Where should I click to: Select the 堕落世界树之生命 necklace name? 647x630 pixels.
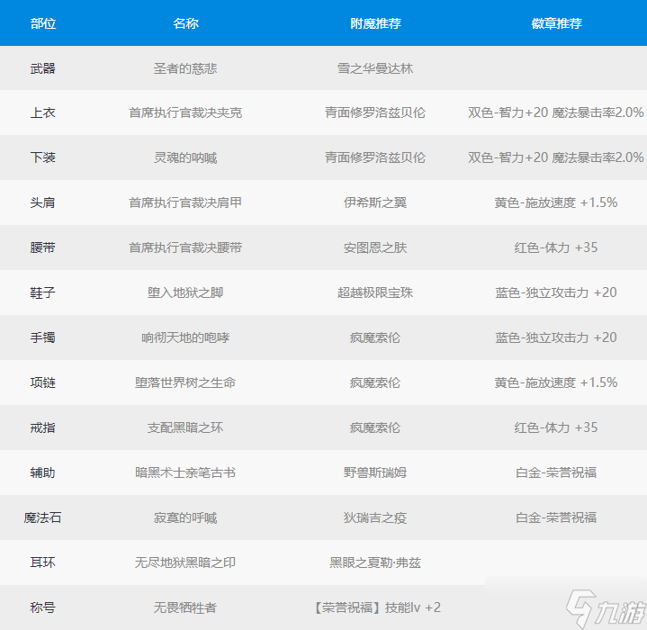[x=185, y=382]
